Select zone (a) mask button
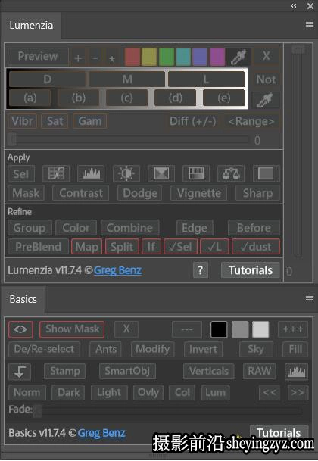Screen dimensions: 318x461 pos(30,98)
